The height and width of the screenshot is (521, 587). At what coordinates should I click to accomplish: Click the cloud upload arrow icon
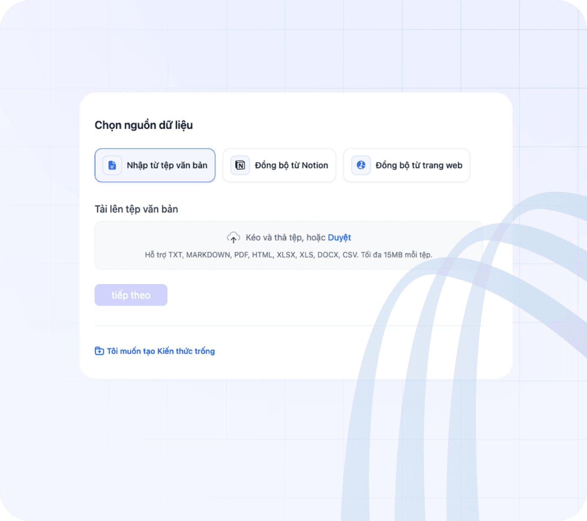pos(233,238)
